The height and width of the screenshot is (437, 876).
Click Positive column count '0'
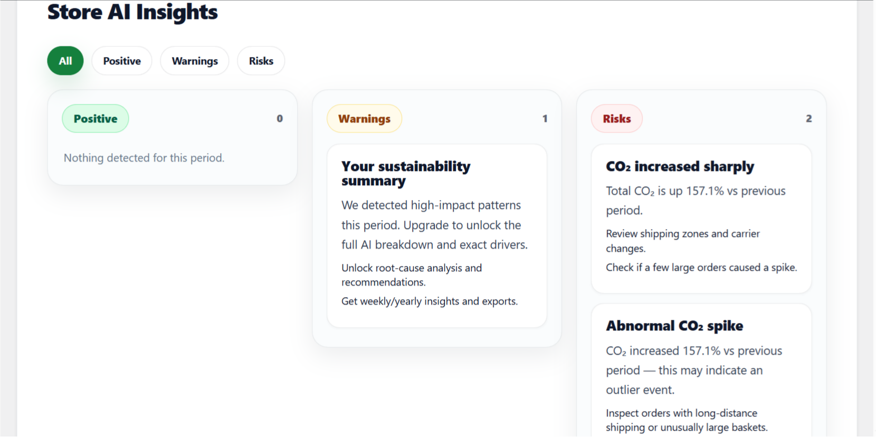pyautogui.click(x=280, y=119)
